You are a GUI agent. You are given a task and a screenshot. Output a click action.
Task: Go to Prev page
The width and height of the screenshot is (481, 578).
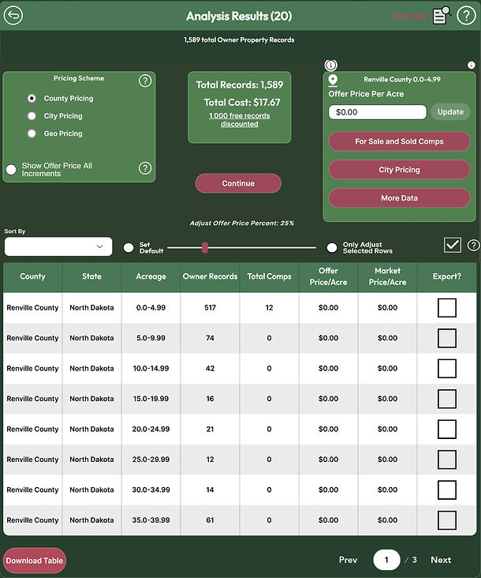pos(349,560)
